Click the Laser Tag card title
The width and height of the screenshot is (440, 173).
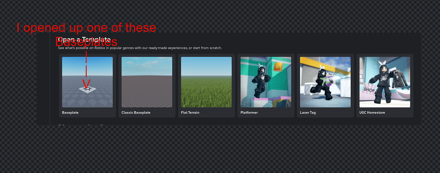307,112
